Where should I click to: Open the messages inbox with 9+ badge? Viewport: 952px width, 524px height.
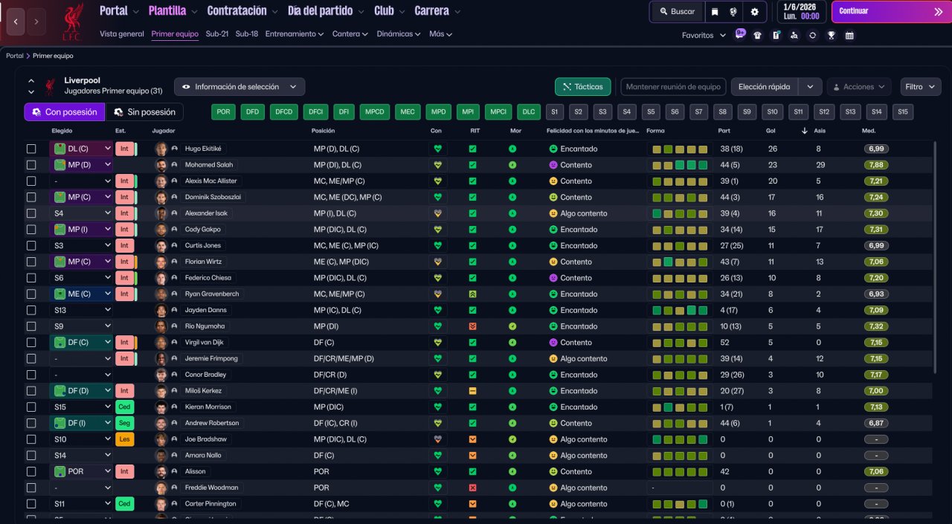tap(739, 34)
